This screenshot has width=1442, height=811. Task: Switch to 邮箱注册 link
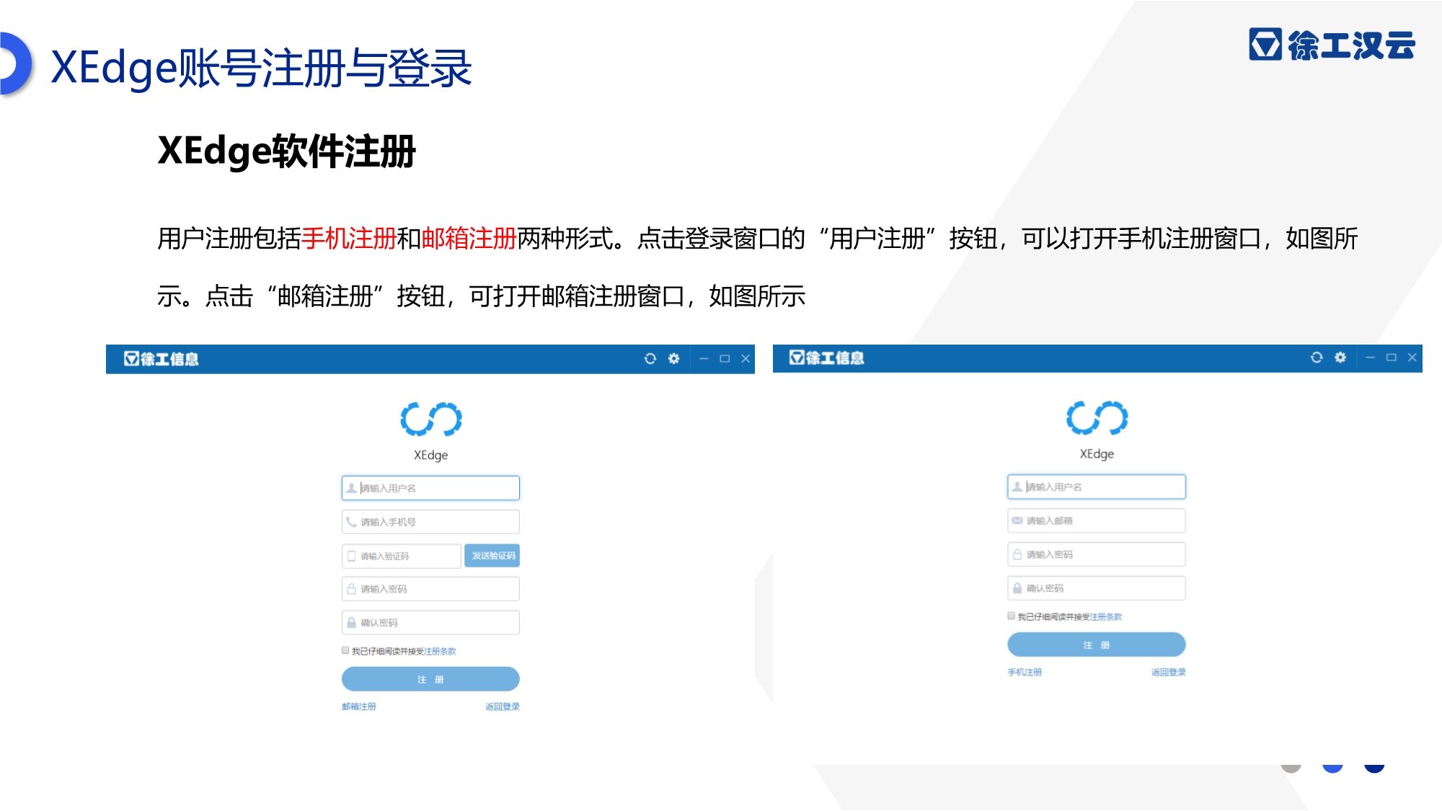[359, 706]
